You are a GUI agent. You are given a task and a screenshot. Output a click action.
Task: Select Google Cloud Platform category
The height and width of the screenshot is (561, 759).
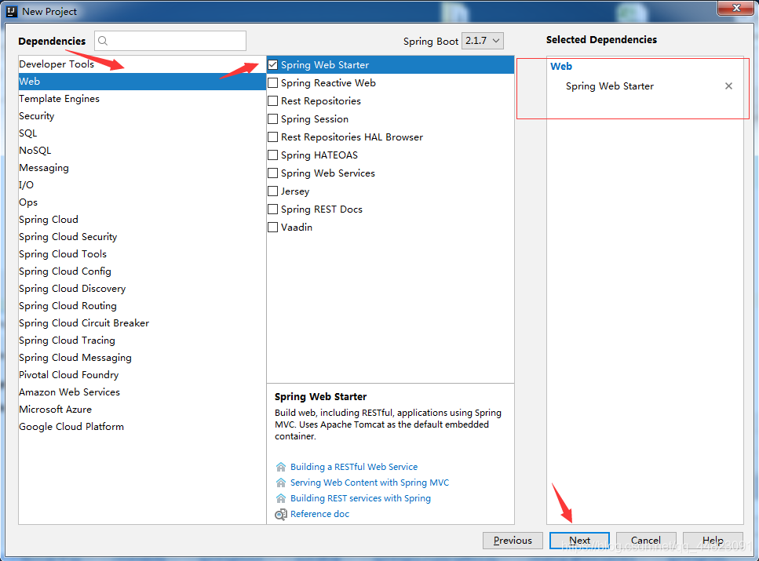142,426
